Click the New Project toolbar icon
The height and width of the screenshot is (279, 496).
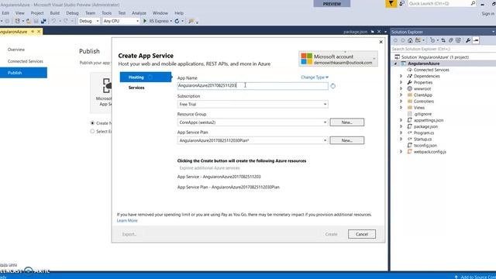click(x=17, y=21)
